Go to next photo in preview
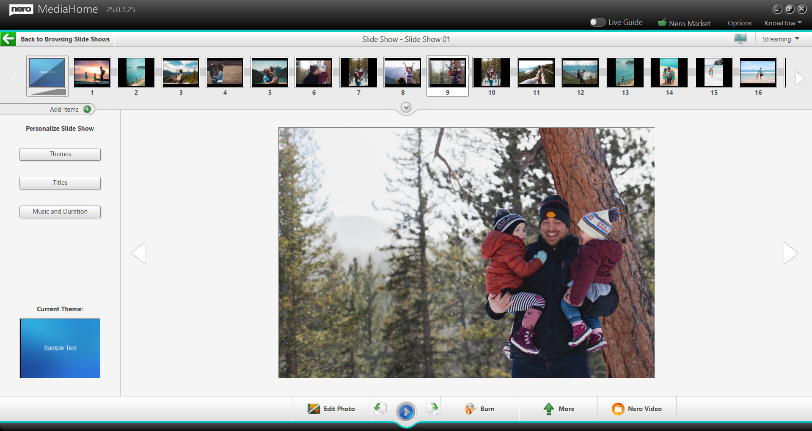This screenshot has width=812, height=431. (x=790, y=253)
